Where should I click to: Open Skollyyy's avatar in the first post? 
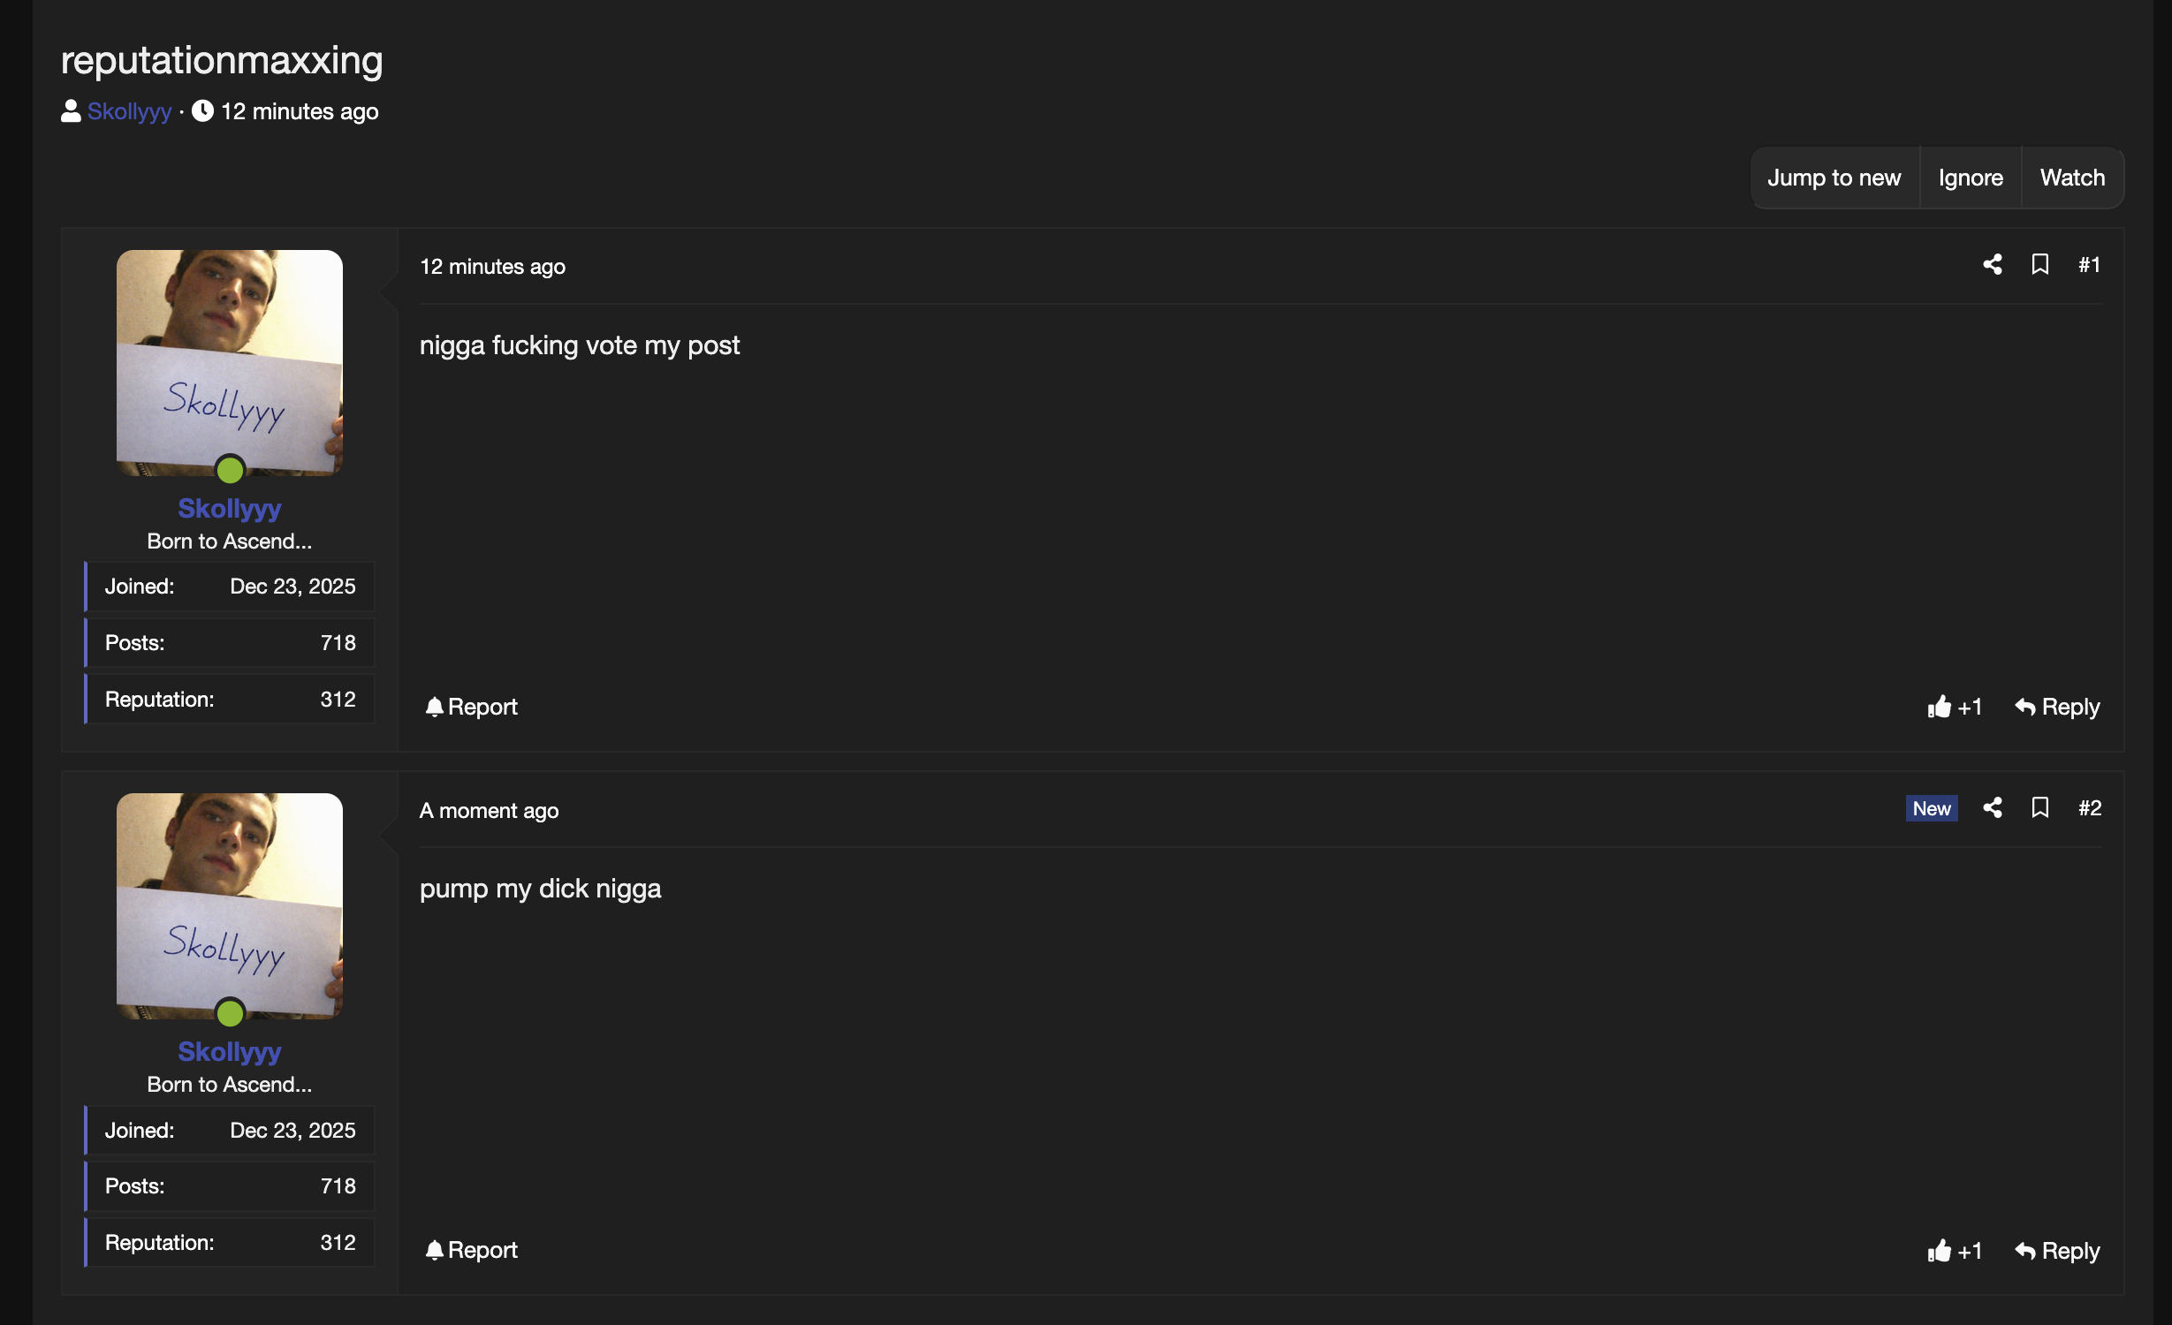coord(230,362)
